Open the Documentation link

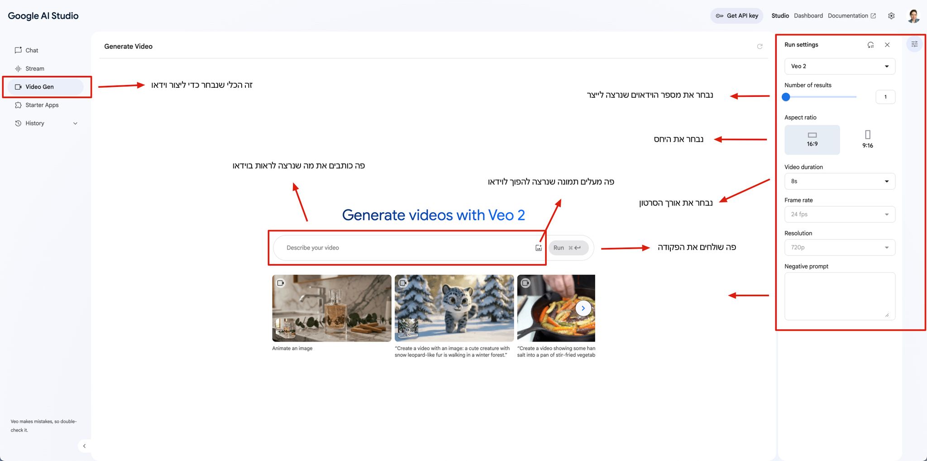pyautogui.click(x=851, y=16)
